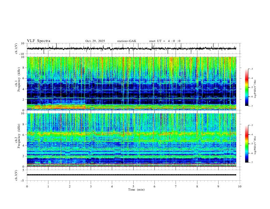Click the time axis tick "1"
This screenshot has width=270, height=209.
coord(48,186)
